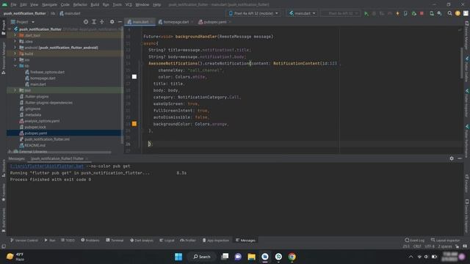
Task: Expand all project tree nodes icon
Action: 94,22
